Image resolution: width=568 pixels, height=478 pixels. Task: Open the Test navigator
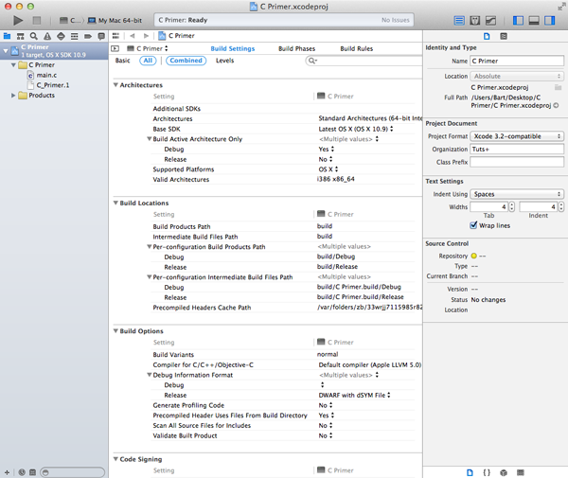[61, 36]
